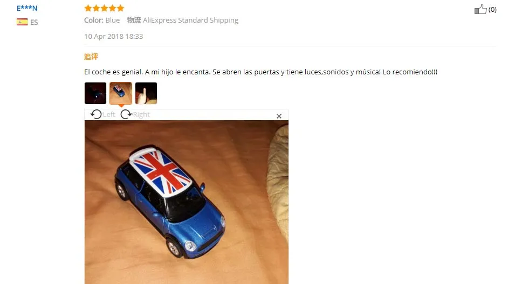Screen dimensions: 515x284
Task: Click the Spanish flag icon
Action: (x=22, y=22)
